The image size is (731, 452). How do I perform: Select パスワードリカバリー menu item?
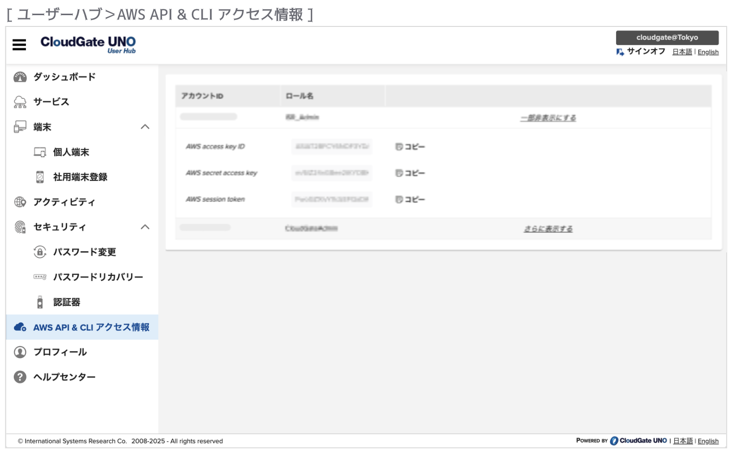click(x=98, y=277)
